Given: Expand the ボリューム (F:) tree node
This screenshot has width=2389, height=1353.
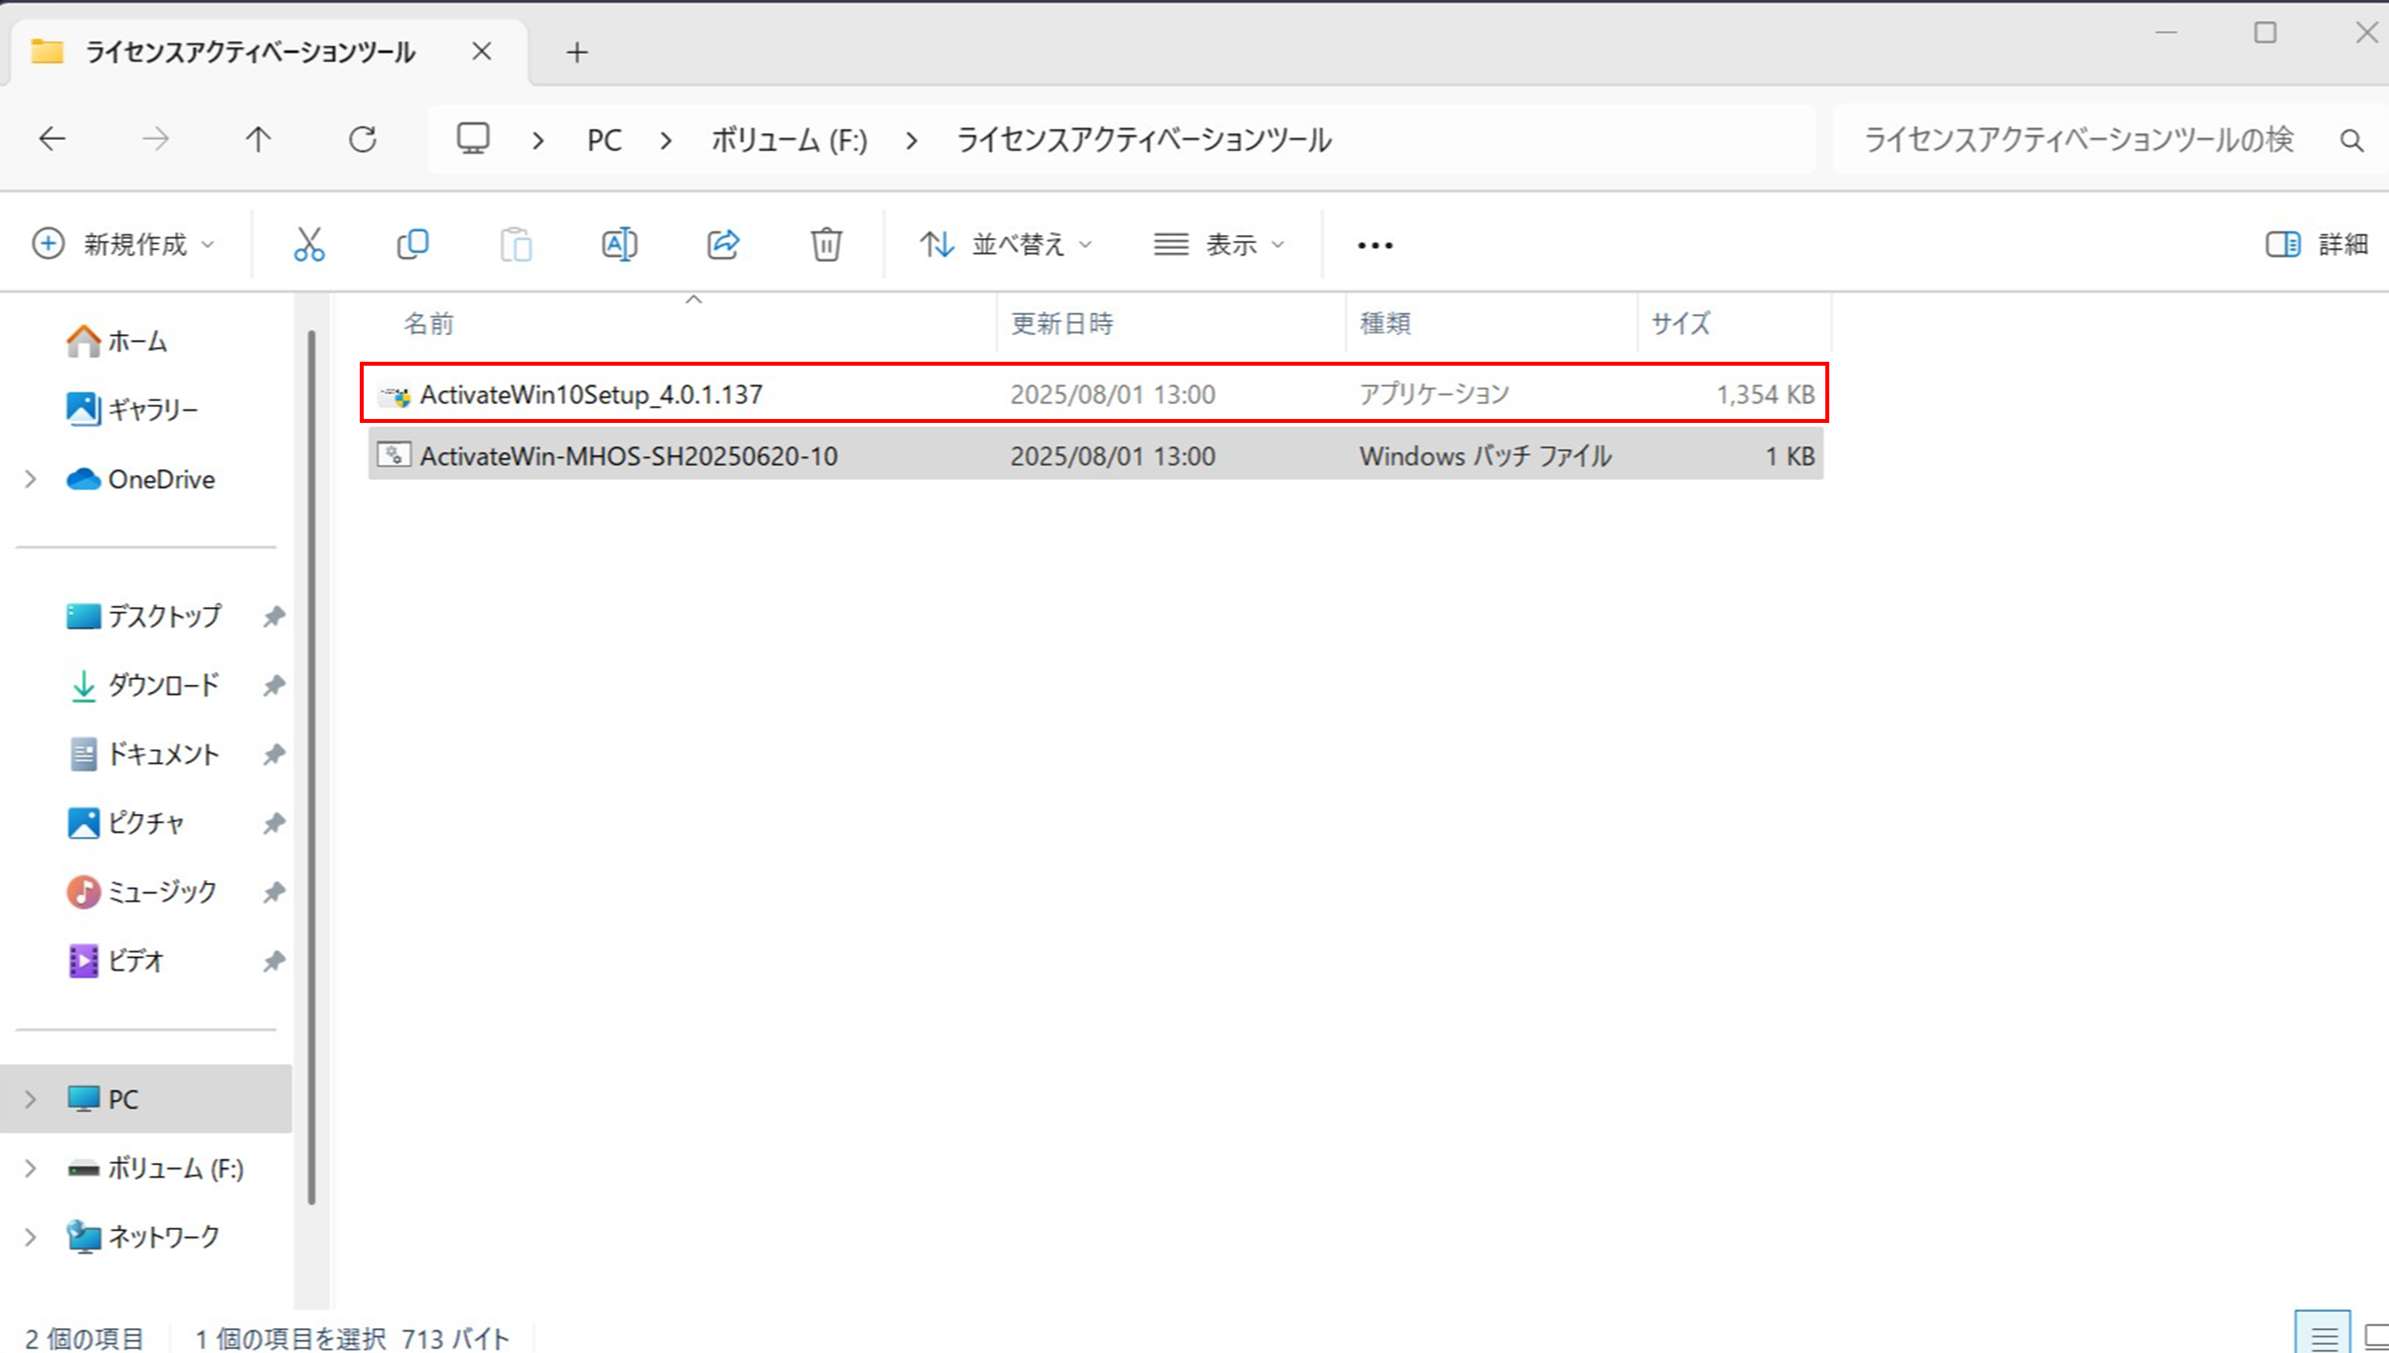Looking at the screenshot, I should coord(31,1168).
